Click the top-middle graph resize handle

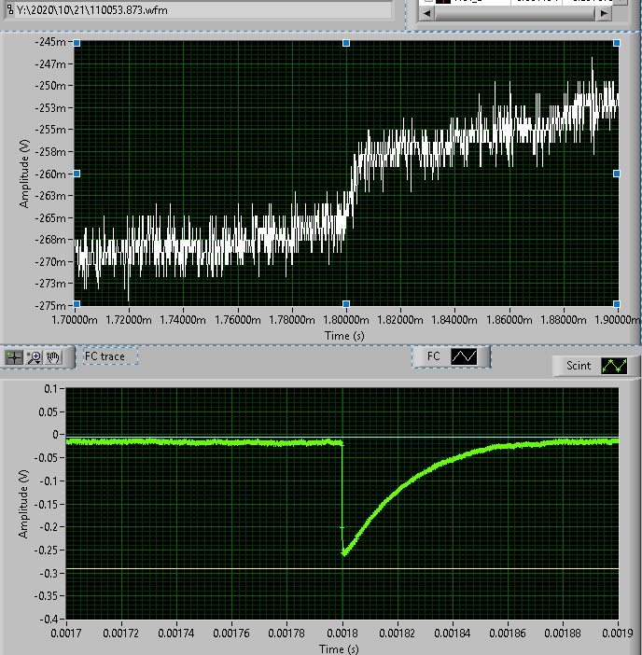[x=346, y=43]
